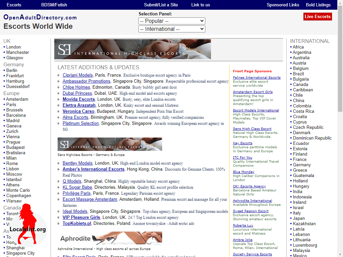Select Czech Republic in the International list

[x=308, y=127]
